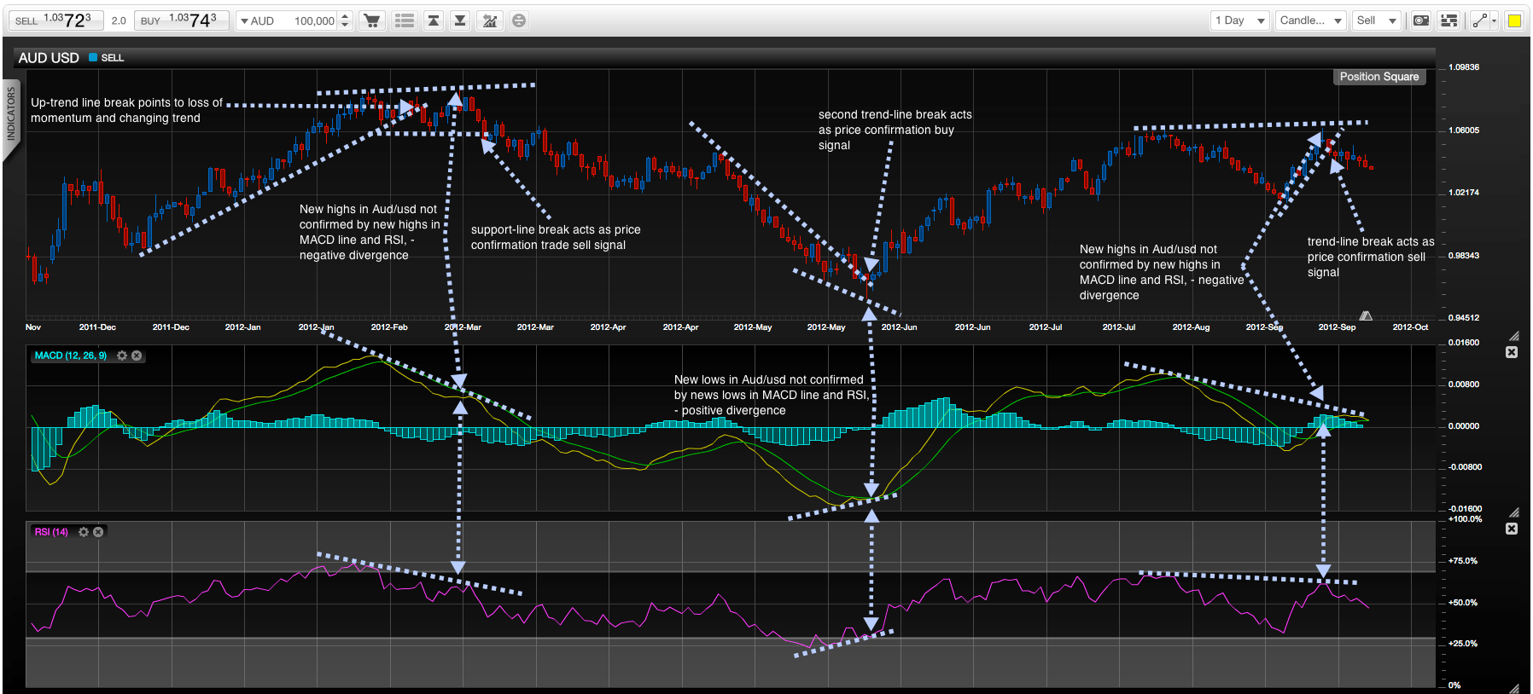Take a chart snapshot with camera icon
Image resolution: width=1533 pixels, height=694 pixels.
pyautogui.click(x=1421, y=20)
